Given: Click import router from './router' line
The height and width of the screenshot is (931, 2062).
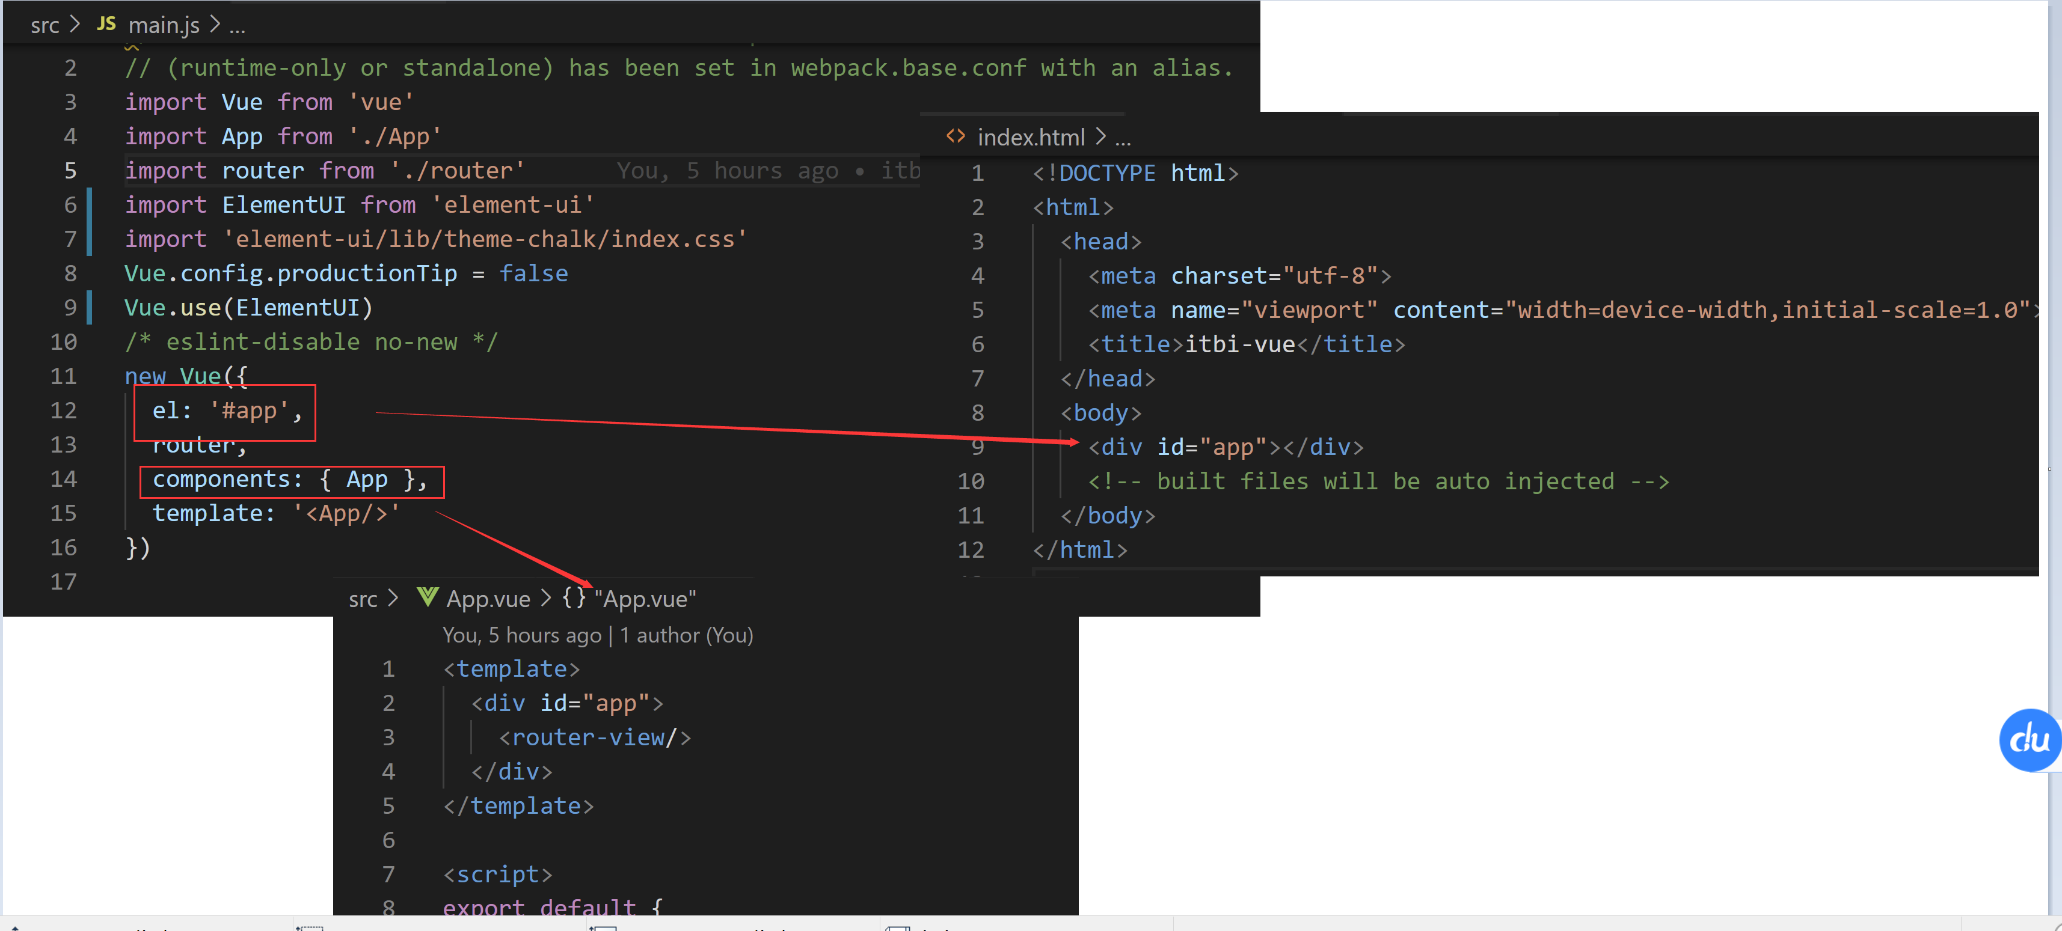Looking at the screenshot, I should (324, 170).
